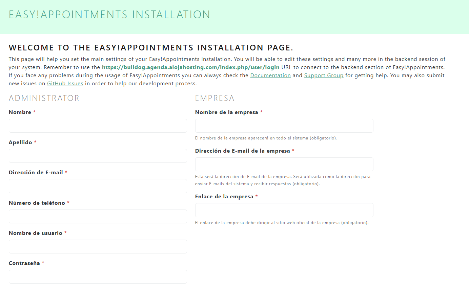
Task: Click the Administrator section heading
Action: pos(44,98)
